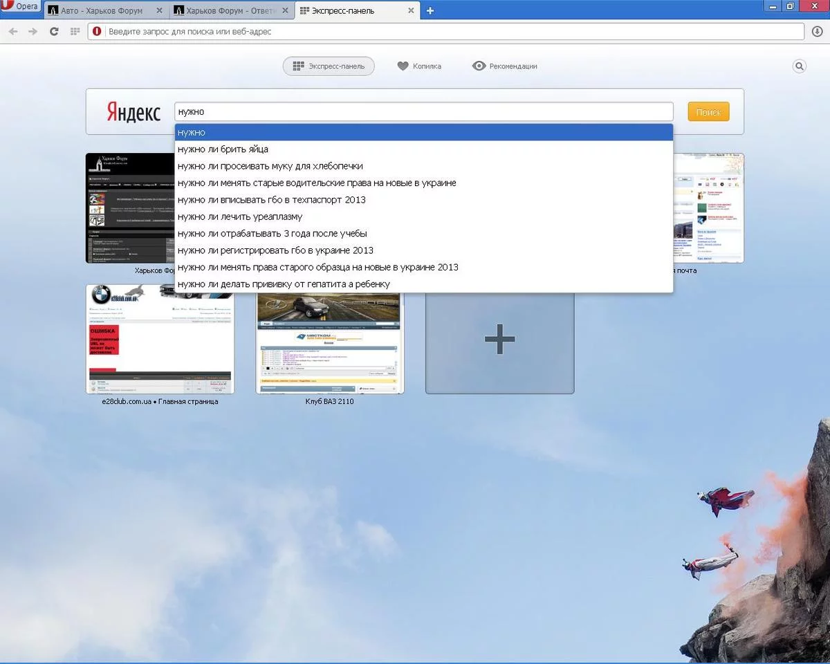Viewport: 830px width, 664px height.
Task: Open the Копилка section
Action: click(x=419, y=66)
